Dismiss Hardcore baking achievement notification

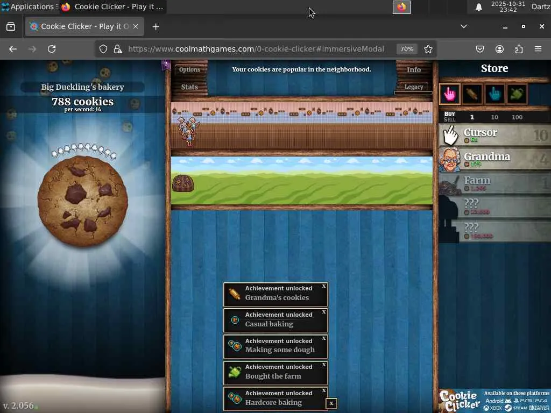pyautogui.click(x=324, y=390)
